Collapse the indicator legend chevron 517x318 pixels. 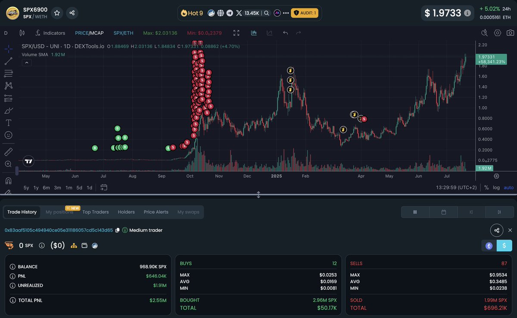(26, 63)
